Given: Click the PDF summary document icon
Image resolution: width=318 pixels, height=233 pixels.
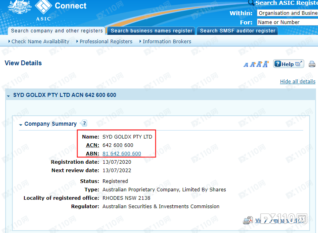Looking at the screenshot, I should tap(248, 221).
